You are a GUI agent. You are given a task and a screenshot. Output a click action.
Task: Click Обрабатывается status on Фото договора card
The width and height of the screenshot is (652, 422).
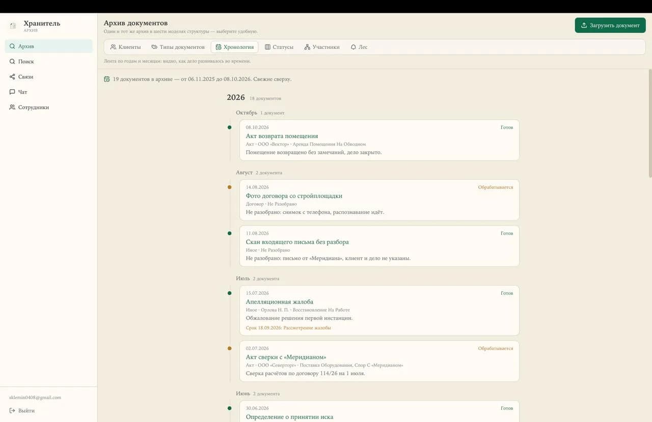click(x=496, y=187)
